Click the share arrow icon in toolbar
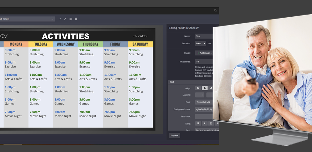The height and width of the screenshot is (152, 312). 60,19
